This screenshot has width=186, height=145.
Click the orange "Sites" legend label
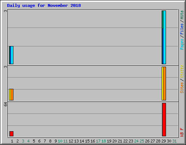[182, 88]
